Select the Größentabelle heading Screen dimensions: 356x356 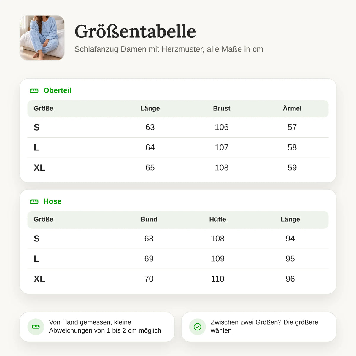(x=135, y=31)
